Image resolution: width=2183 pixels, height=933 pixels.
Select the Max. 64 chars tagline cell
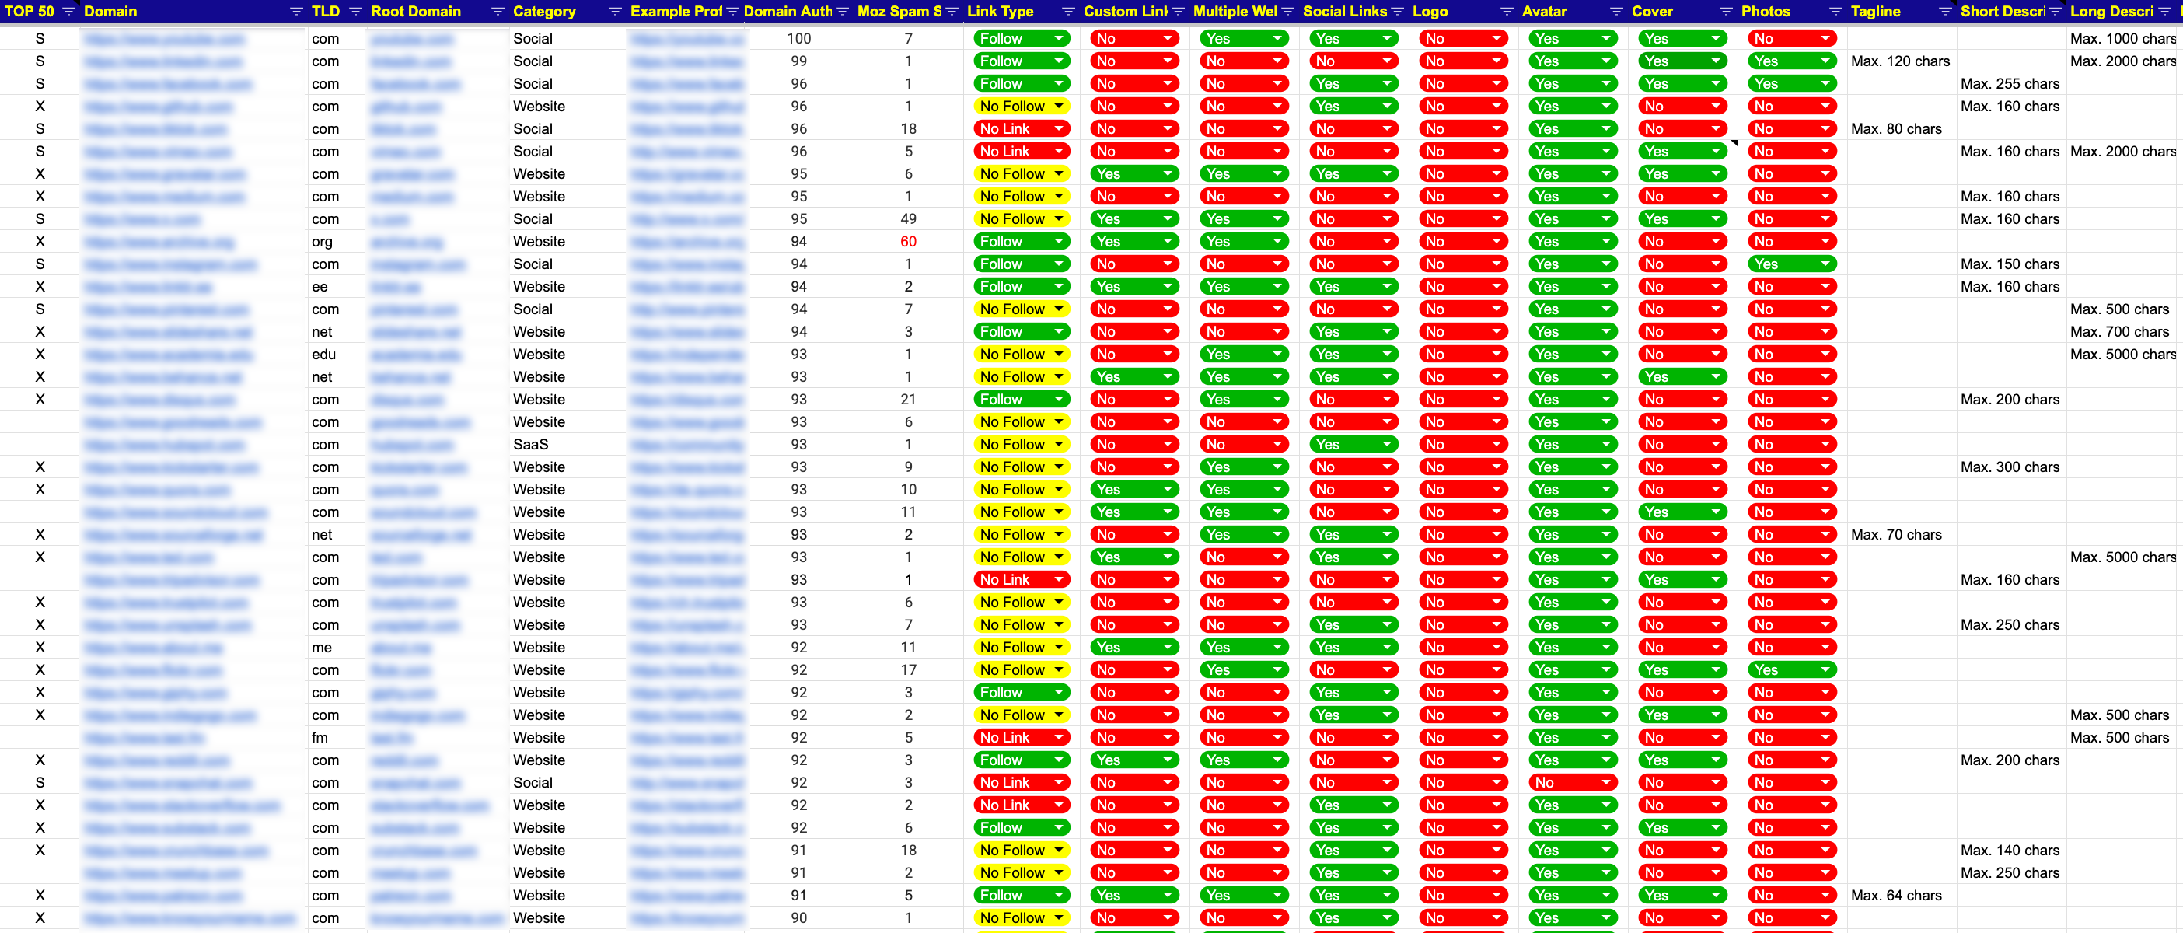point(1897,895)
